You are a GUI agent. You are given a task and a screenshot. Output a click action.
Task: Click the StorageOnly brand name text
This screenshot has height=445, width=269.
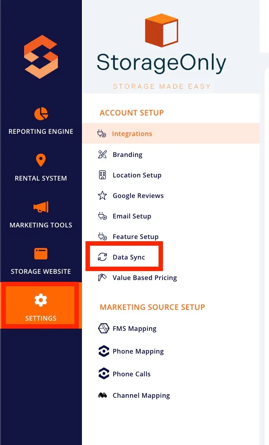[161, 63]
